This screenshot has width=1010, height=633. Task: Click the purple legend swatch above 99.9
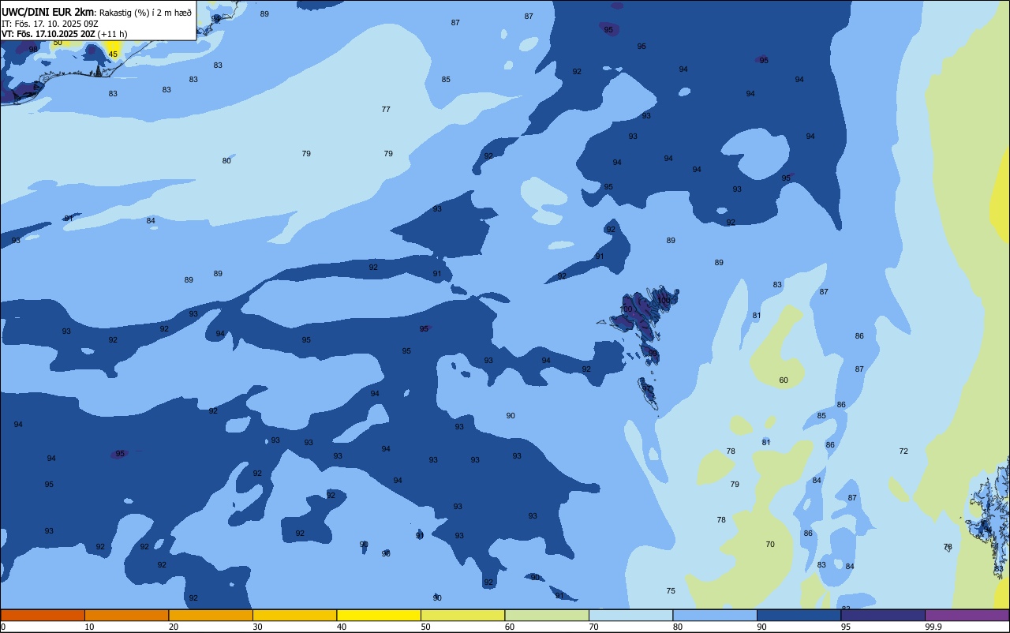[x=967, y=615]
